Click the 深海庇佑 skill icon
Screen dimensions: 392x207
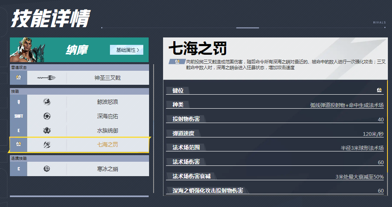(47, 116)
